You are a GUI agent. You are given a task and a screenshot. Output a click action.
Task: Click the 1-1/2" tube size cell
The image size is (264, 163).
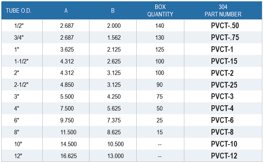[21, 61]
